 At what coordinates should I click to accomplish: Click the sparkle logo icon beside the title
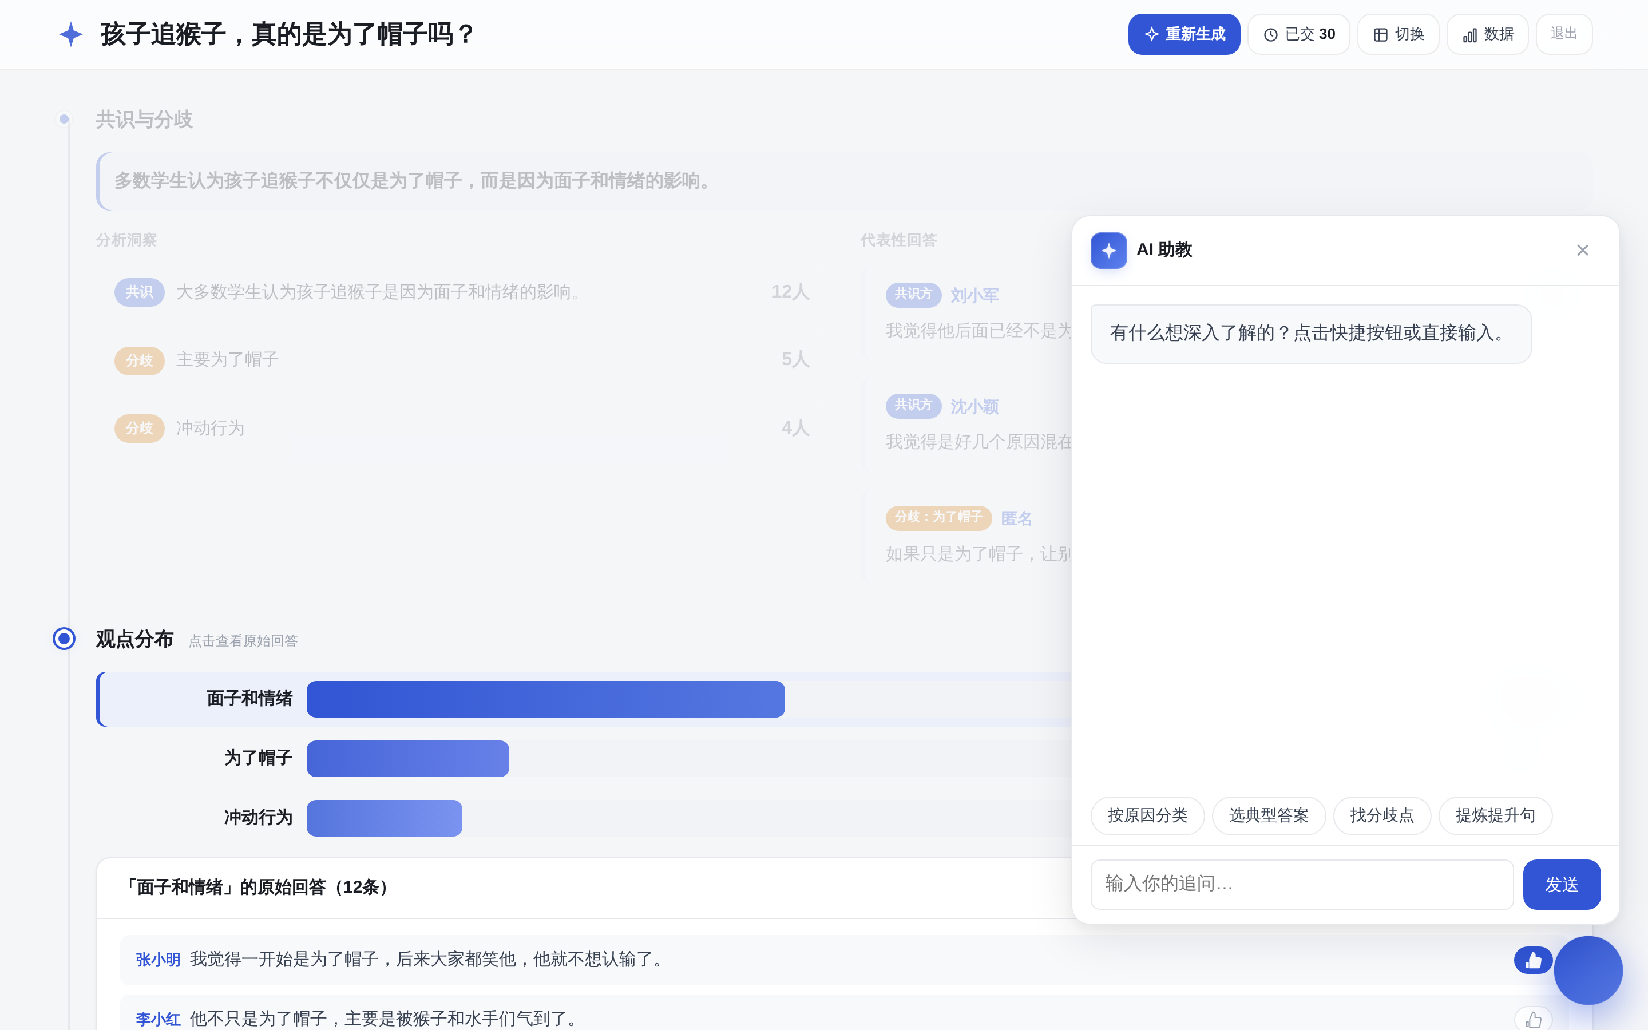(x=71, y=34)
